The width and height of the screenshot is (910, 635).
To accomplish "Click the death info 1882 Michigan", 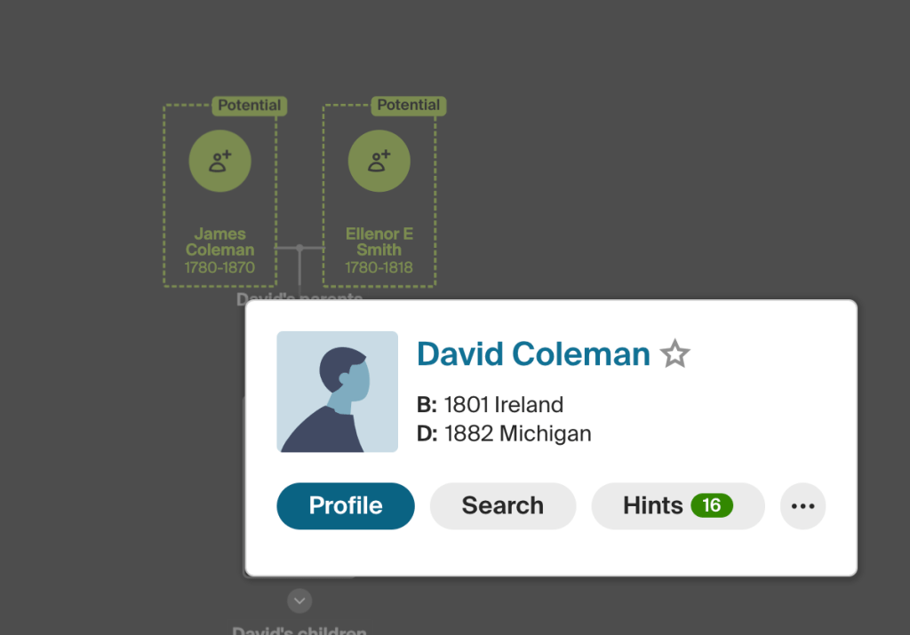I will coord(517,434).
